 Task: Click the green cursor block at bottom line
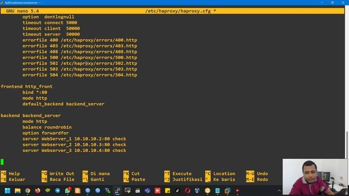[2, 162]
